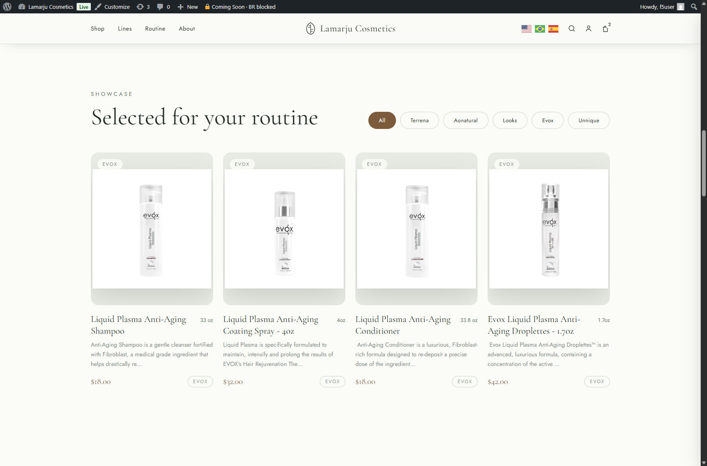Screen dimensions: 707x466
Task: Filter products by Evox
Action: pyautogui.click(x=548, y=120)
